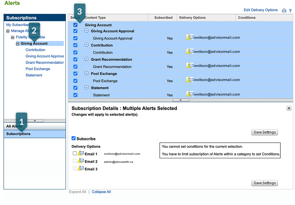The height and width of the screenshot is (205, 295).
Task: Click email icon in Pool Exchange row
Action: point(190,80)
